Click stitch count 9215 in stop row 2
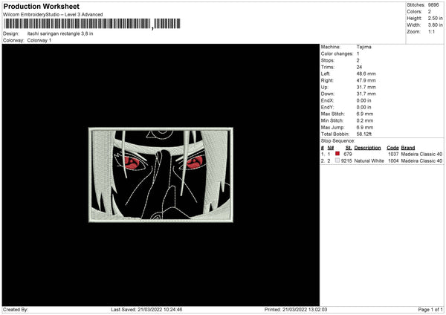Image resolution: width=446 pixels, height=315 pixels. pos(346,161)
